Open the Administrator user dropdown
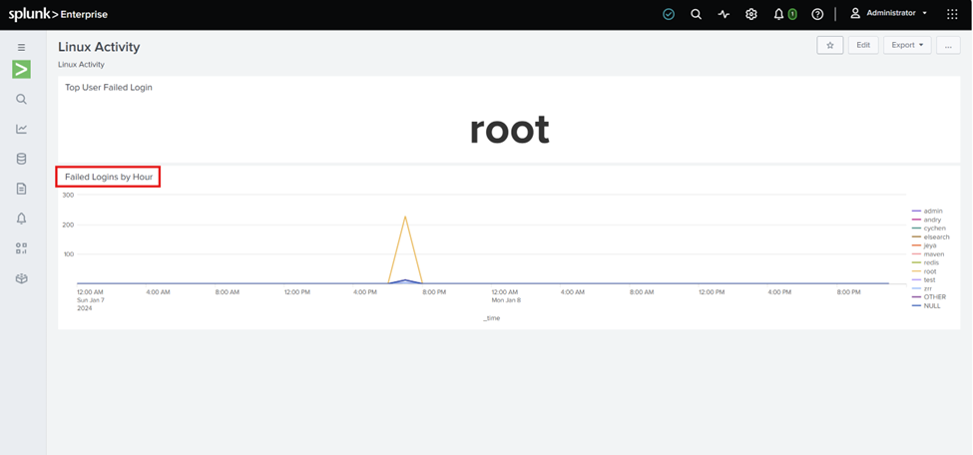This screenshot has height=455, width=973. [888, 13]
